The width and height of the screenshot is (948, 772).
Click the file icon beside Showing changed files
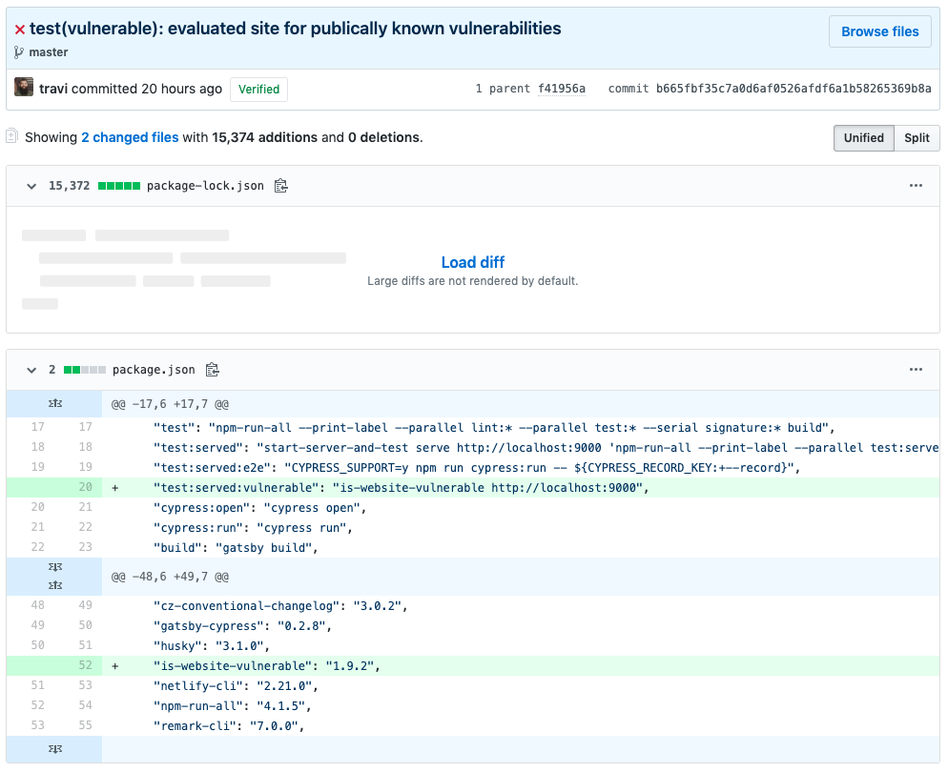[12, 136]
